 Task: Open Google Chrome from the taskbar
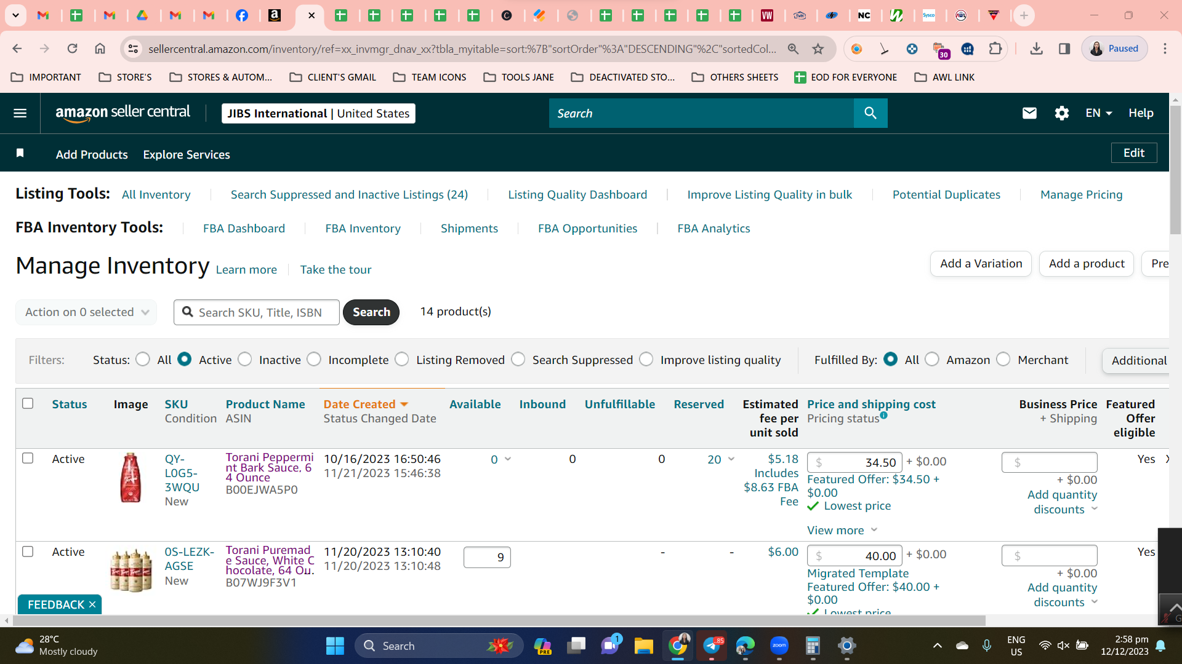[677, 646]
